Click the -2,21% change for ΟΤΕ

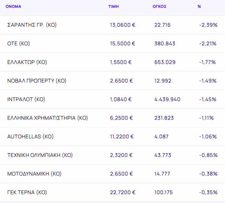(208, 44)
